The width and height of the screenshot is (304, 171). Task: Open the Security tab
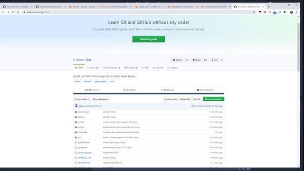pos(158,67)
